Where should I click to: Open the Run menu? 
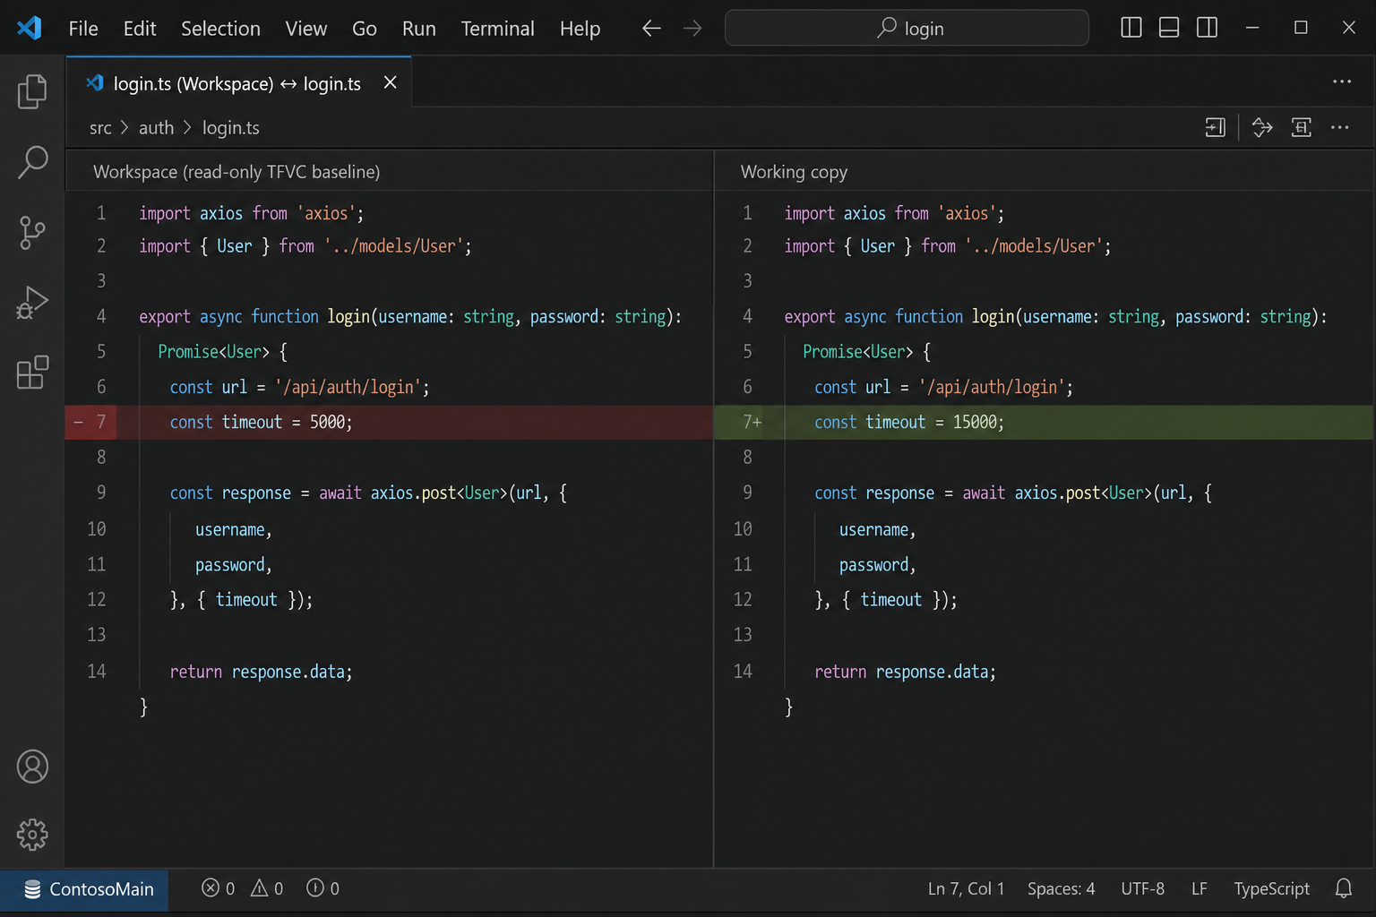tap(419, 29)
